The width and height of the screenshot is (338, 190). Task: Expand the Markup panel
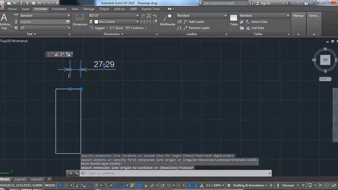(x=298, y=24)
